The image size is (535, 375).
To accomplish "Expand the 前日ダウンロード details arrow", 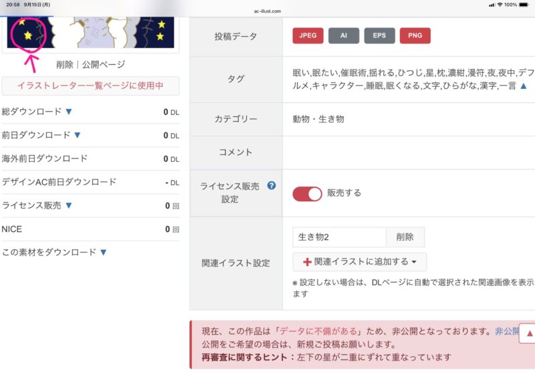I will pos(77,135).
